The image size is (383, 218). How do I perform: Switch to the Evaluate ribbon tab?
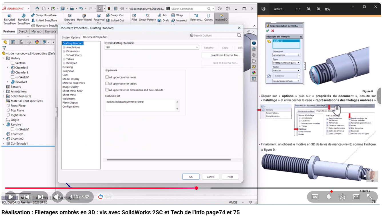[x=51, y=31]
